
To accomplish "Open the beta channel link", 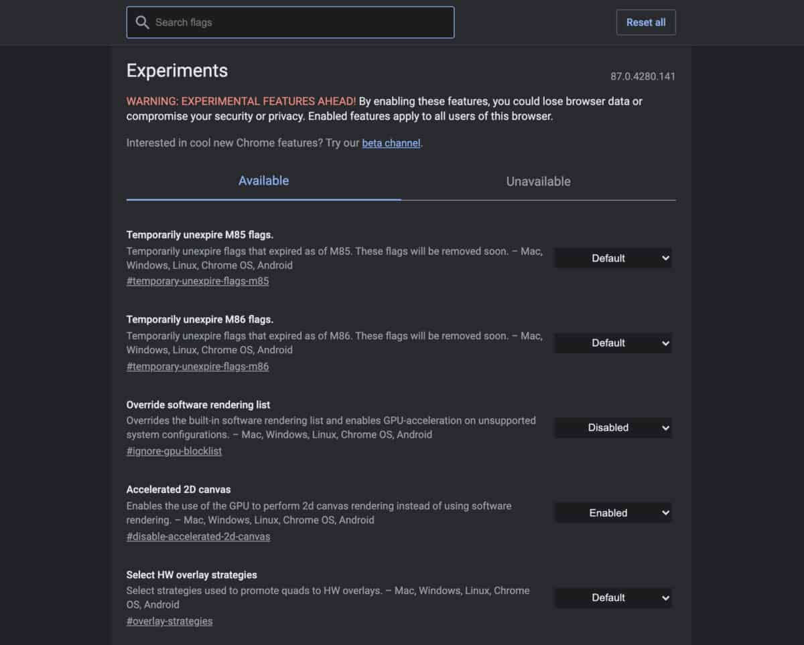I will point(391,143).
